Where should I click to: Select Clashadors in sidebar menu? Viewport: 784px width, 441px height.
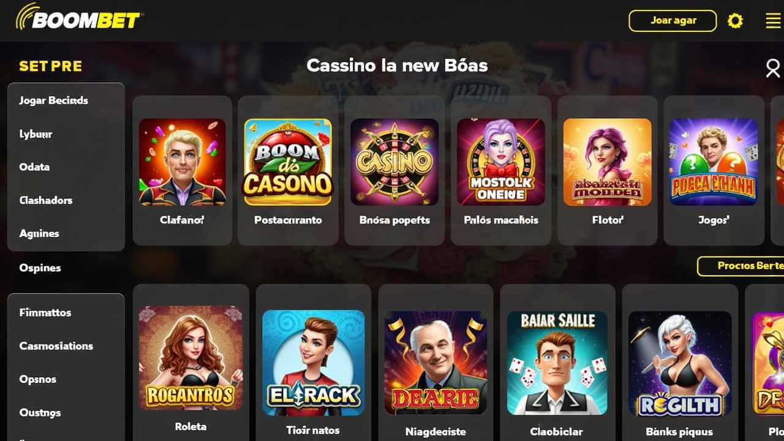45,200
